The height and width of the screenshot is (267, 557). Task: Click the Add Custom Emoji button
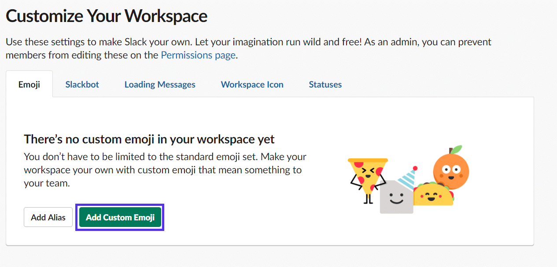coord(120,217)
